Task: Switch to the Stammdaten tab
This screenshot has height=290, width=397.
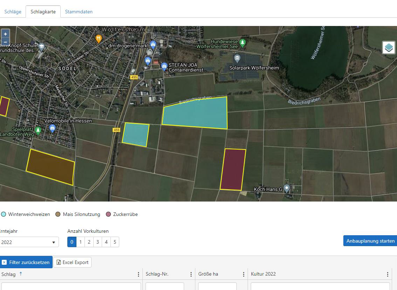Action: coord(79,12)
